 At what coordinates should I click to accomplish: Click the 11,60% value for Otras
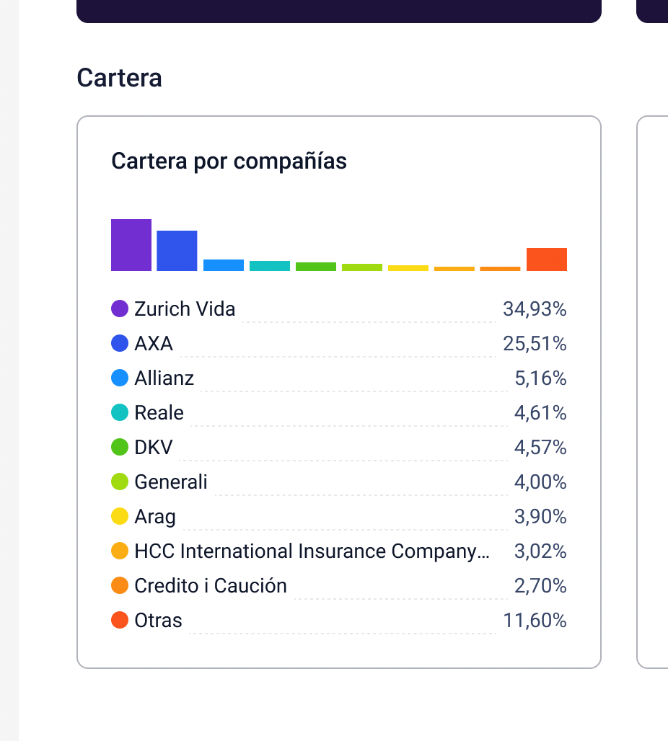[x=535, y=621]
